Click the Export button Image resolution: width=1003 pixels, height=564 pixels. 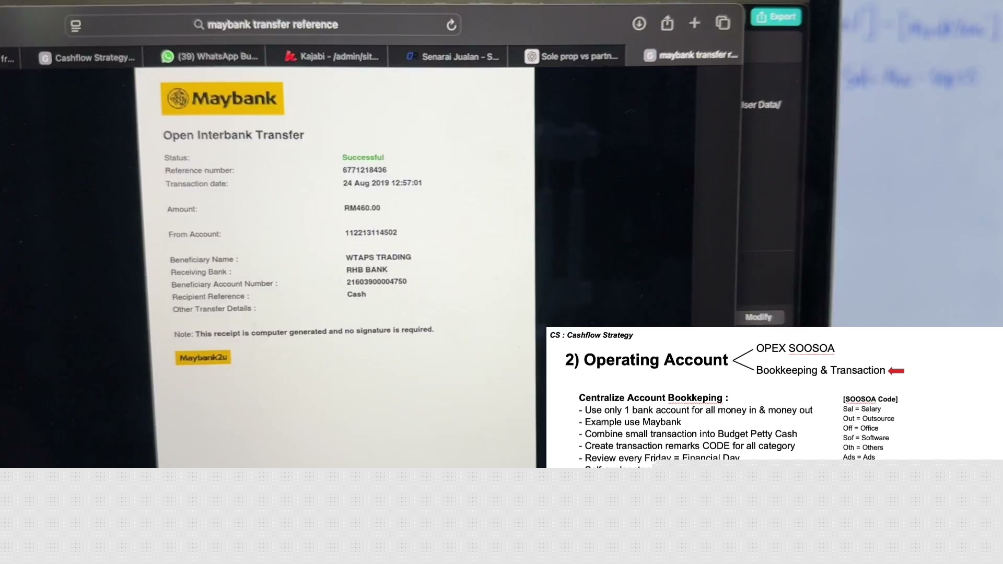[x=776, y=17]
